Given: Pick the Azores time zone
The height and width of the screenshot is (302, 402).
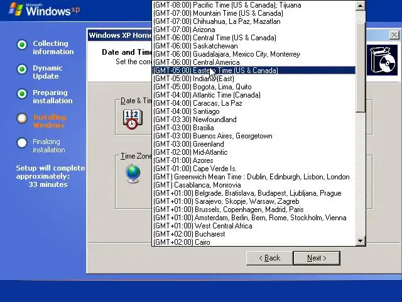Looking at the screenshot, I should 254,160.
